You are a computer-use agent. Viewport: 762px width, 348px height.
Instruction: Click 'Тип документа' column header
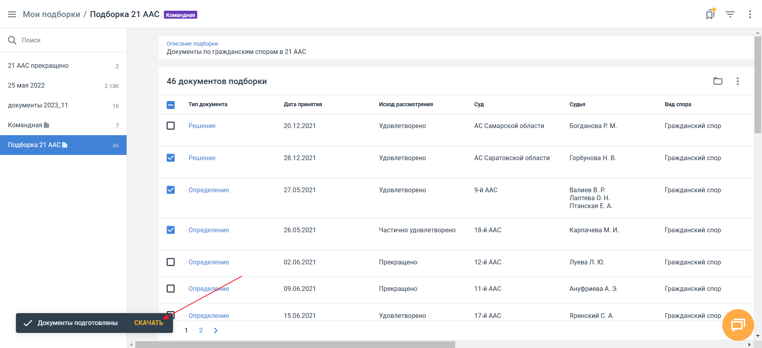tap(208, 104)
